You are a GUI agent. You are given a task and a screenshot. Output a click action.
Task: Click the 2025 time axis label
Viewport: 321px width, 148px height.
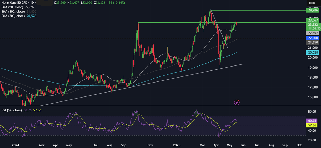click(x=177, y=145)
